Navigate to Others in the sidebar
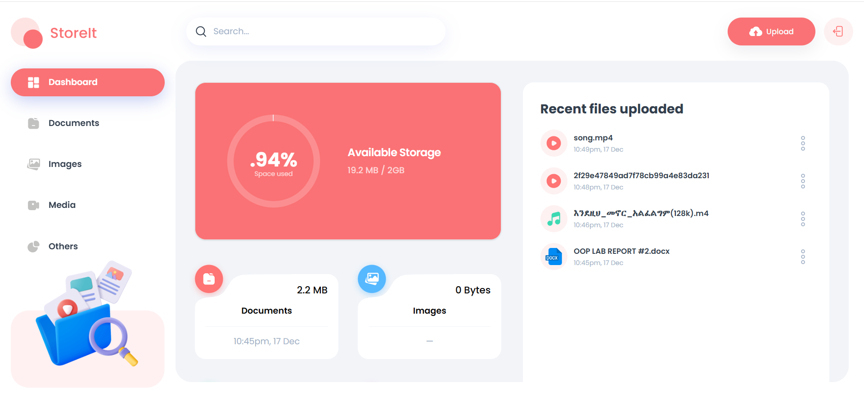The image size is (864, 396). (63, 246)
